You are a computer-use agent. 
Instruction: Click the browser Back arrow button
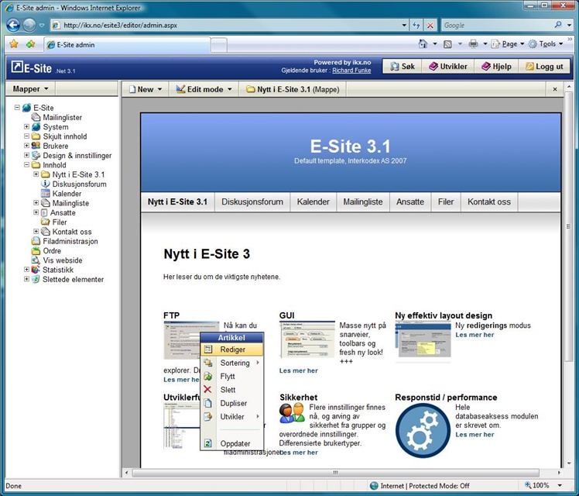click(x=14, y=25)
